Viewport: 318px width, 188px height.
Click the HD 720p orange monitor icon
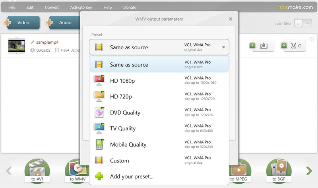[99, 96]
